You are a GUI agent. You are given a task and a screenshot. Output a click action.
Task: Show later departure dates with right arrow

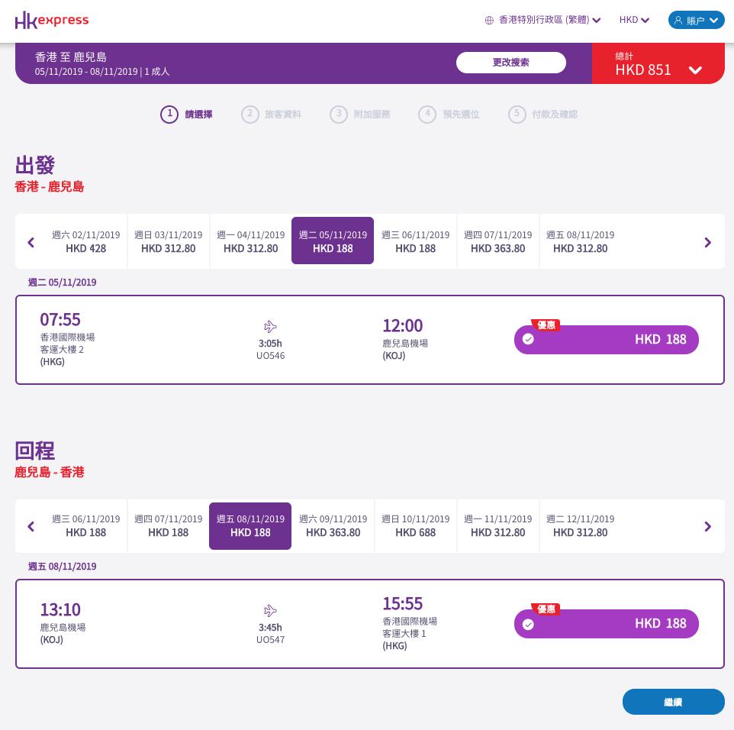pos(708,242)
